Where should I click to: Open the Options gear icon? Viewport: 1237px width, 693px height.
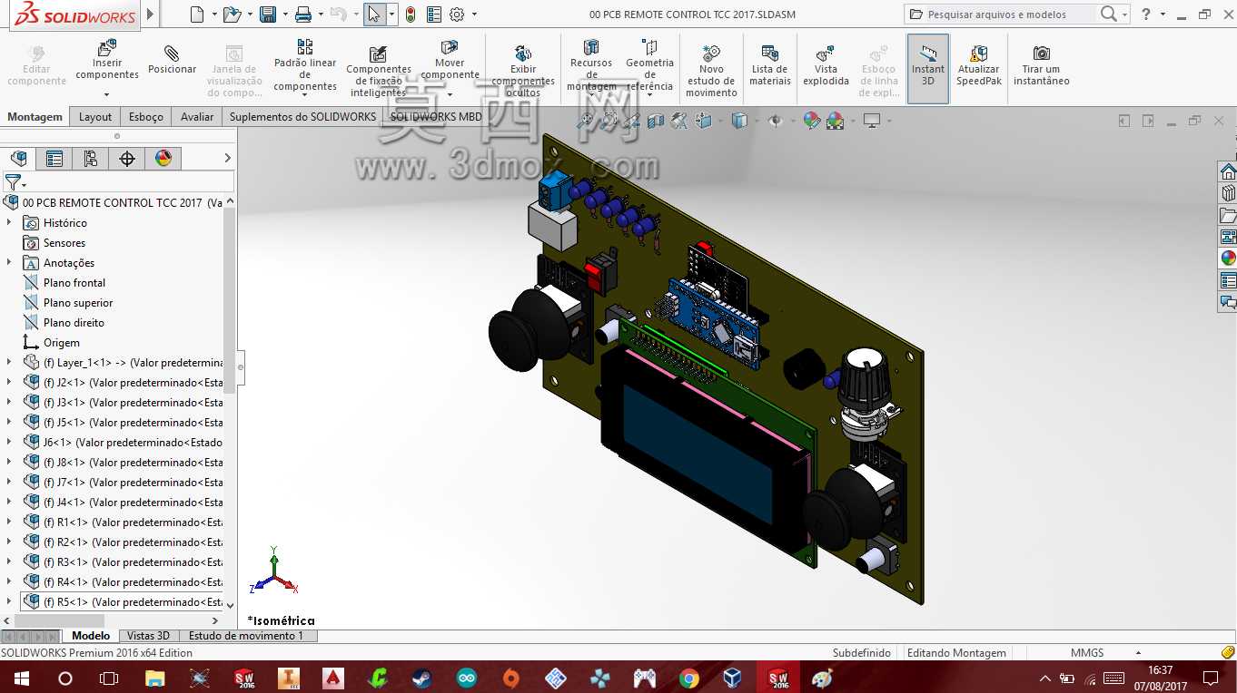pyautogui.click(x=457, y=15)
